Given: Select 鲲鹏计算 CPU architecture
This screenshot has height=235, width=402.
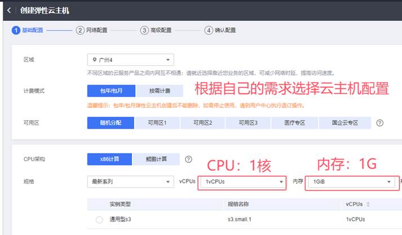Looking at the screenshot, I should (156, 160).
